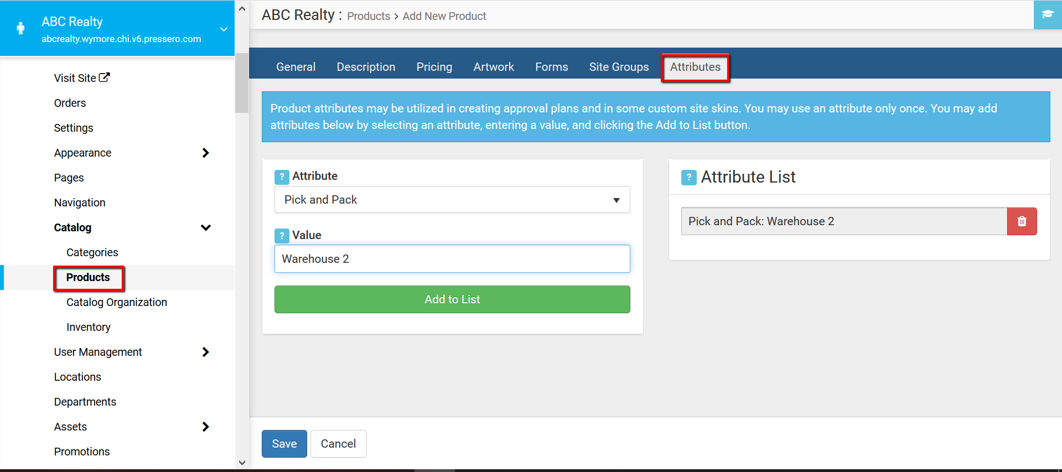
Task: Select the Attributes tab
Action: click(695, 67)
